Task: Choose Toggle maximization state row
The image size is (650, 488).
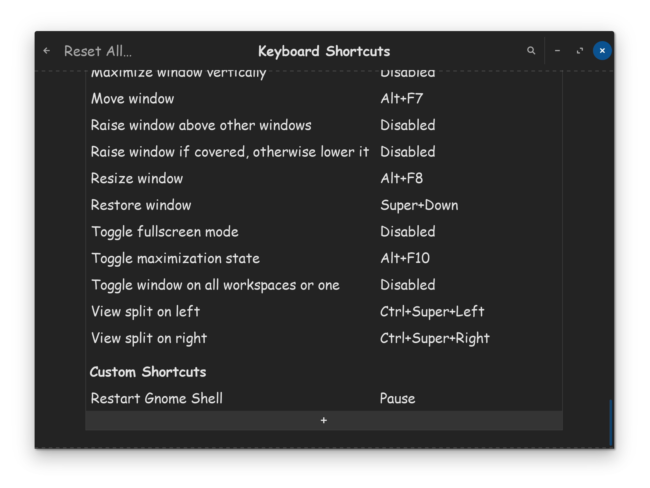Action: tap(324, 258)
